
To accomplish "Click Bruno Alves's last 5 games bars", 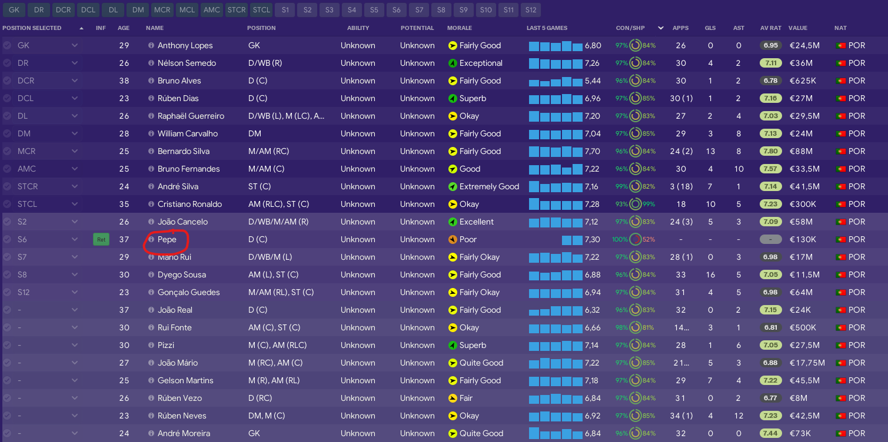I will click(x=556, y=81).
